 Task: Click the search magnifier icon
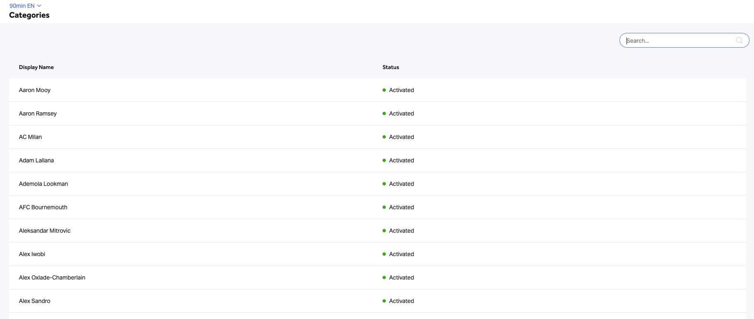[x=739, y=40]
